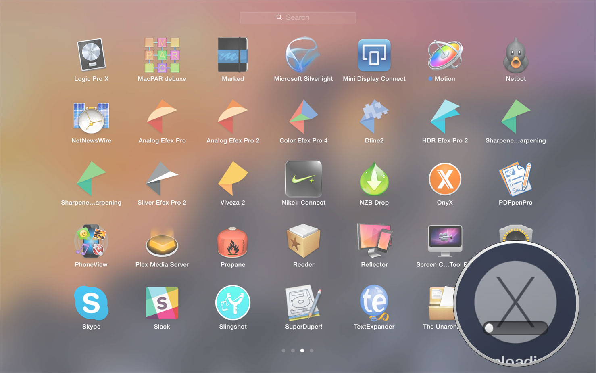Open Skype from Launchpad

point(91,303)
